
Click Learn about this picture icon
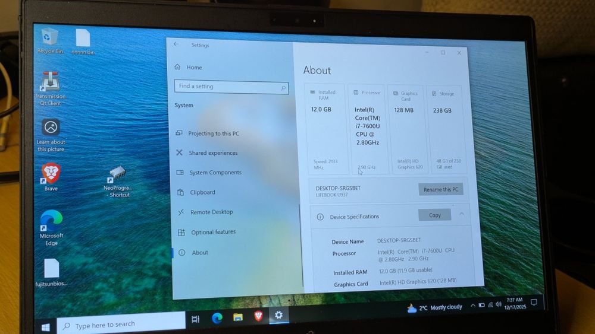(51, 135)
